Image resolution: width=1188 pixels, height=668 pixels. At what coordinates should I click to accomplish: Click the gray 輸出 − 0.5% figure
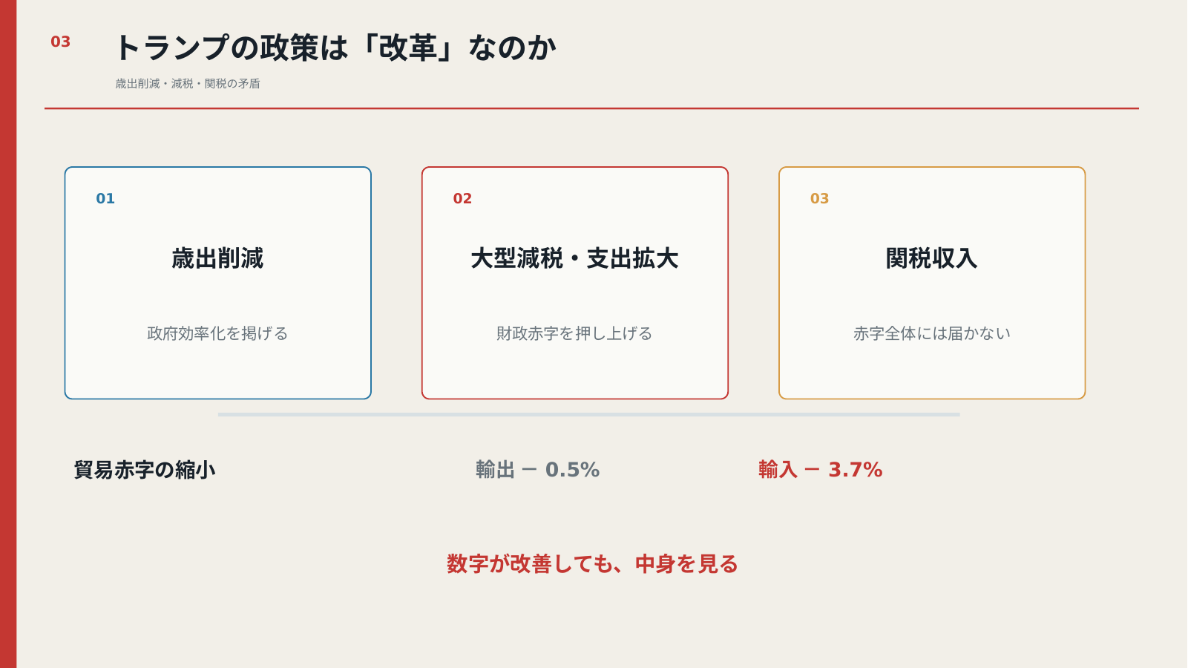(538, 470)
